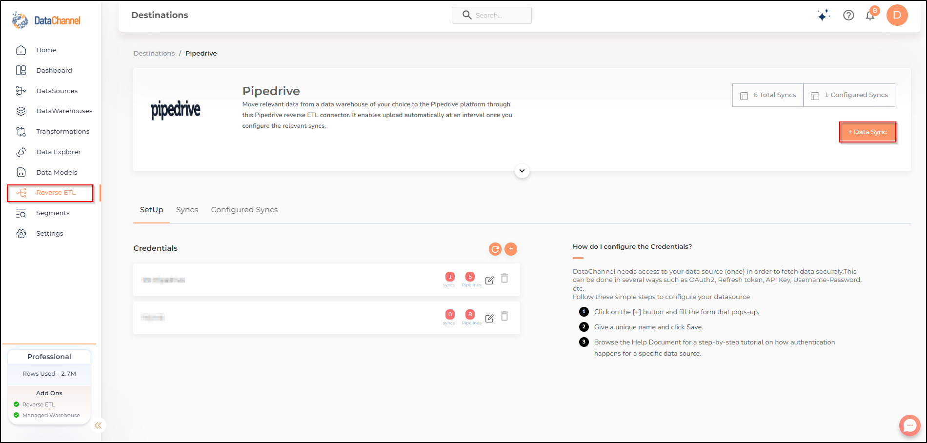Open the Data Models sidebar icon
This screenshot has width=927, height=443.
21,172
